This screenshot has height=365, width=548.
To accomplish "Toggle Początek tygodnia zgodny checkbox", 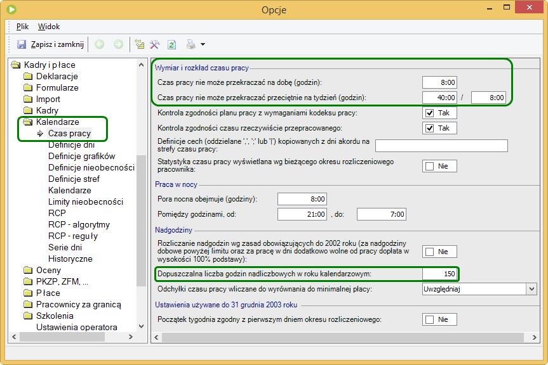I will tap(429, 319).
